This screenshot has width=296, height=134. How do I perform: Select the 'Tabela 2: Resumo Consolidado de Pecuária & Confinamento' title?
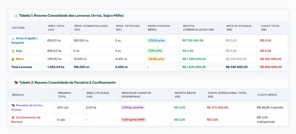point(67,82)
